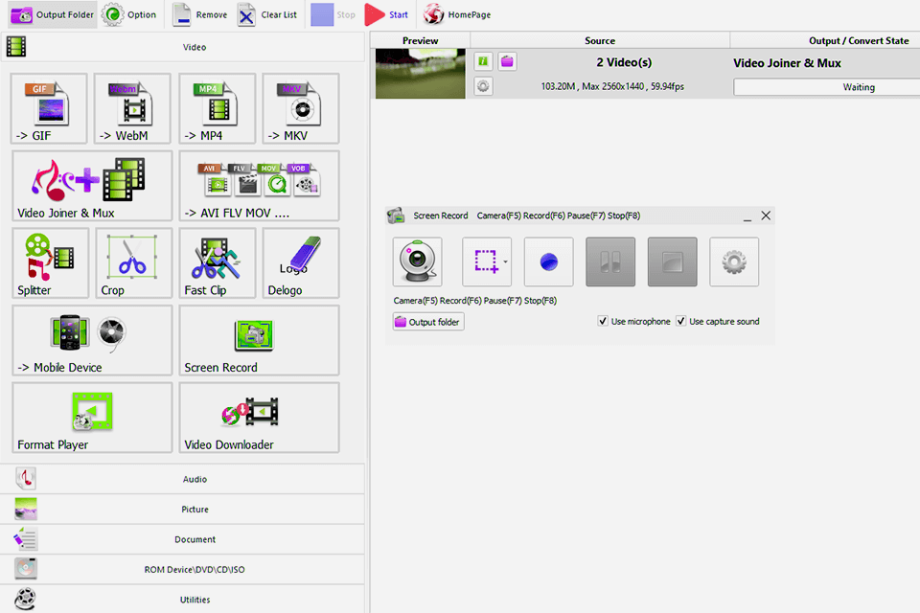Expand the Audio category
The height and width of the screenshot is (613, 920).
(x=195, y=479)
